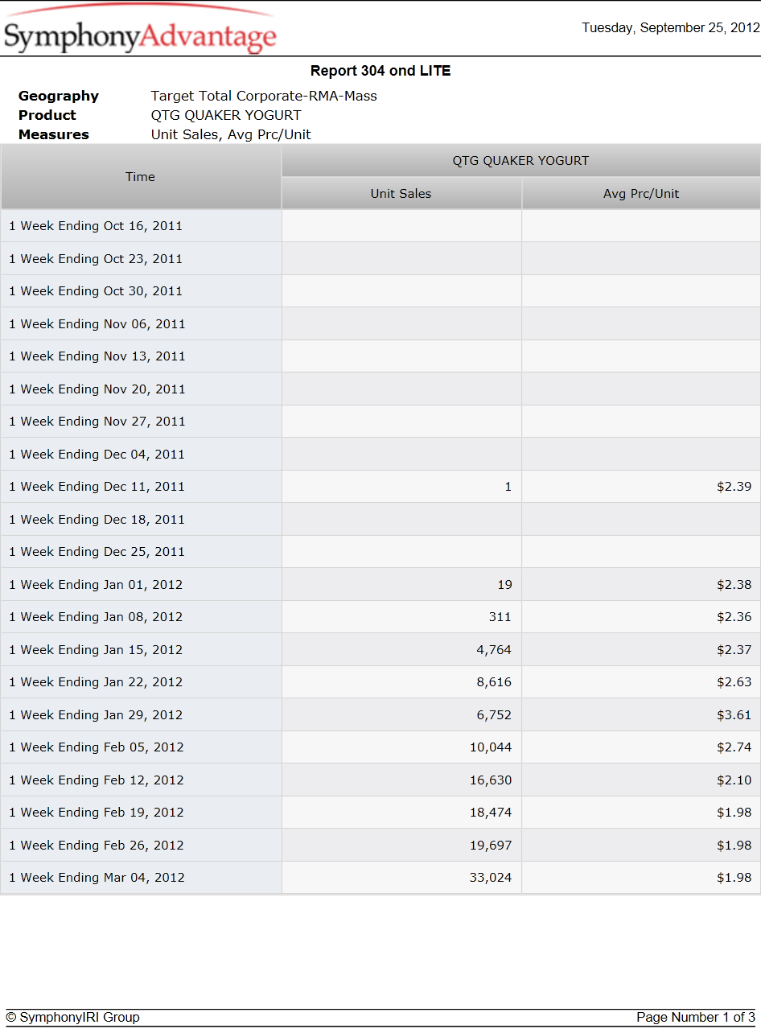Select row 1 Week Ending Jan 22, 2012
This screenshot has height=1033, width=761.
(x=380, y=682)
